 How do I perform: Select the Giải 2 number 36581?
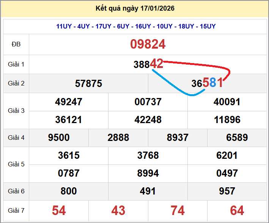coord(207,83)
